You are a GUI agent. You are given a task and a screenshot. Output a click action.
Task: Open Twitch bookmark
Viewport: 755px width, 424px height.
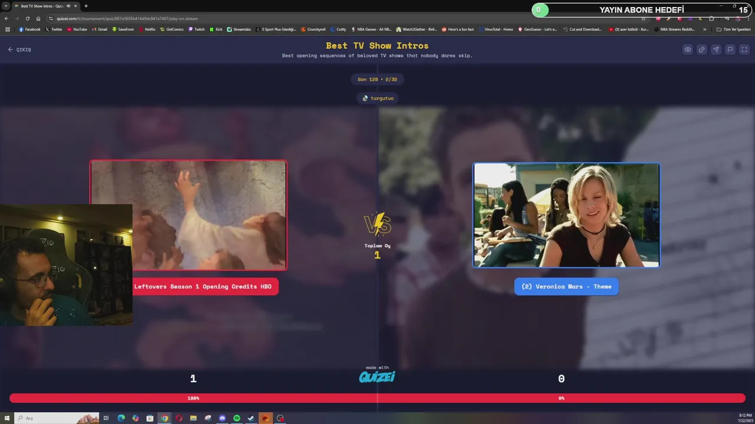196,29
